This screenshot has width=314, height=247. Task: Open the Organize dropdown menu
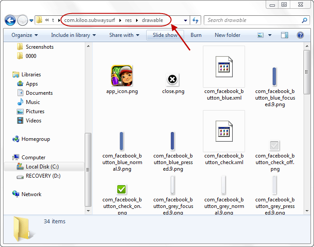pyautogui.click(x=25, y=35)
